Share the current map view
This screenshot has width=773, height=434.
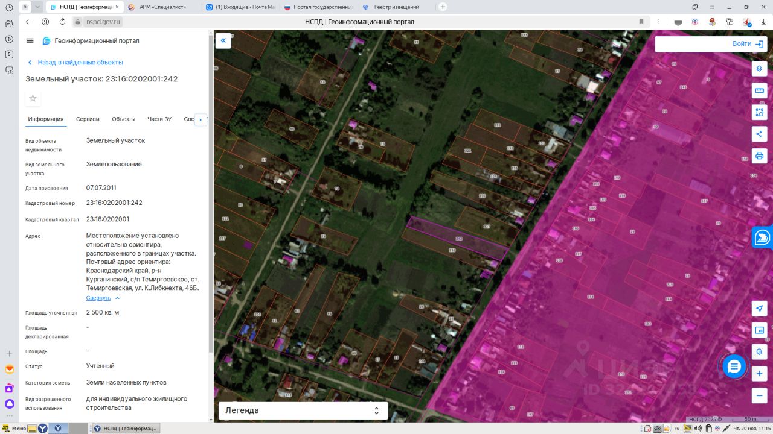point(759,134)
